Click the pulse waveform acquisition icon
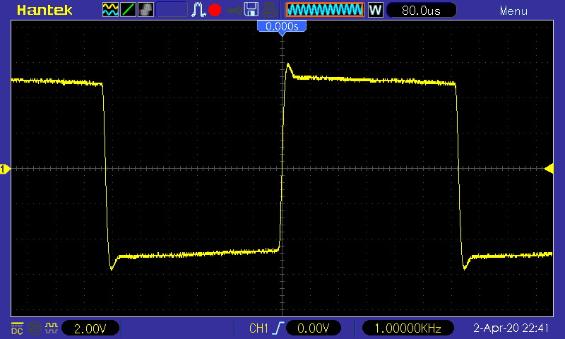 point(198,10)
